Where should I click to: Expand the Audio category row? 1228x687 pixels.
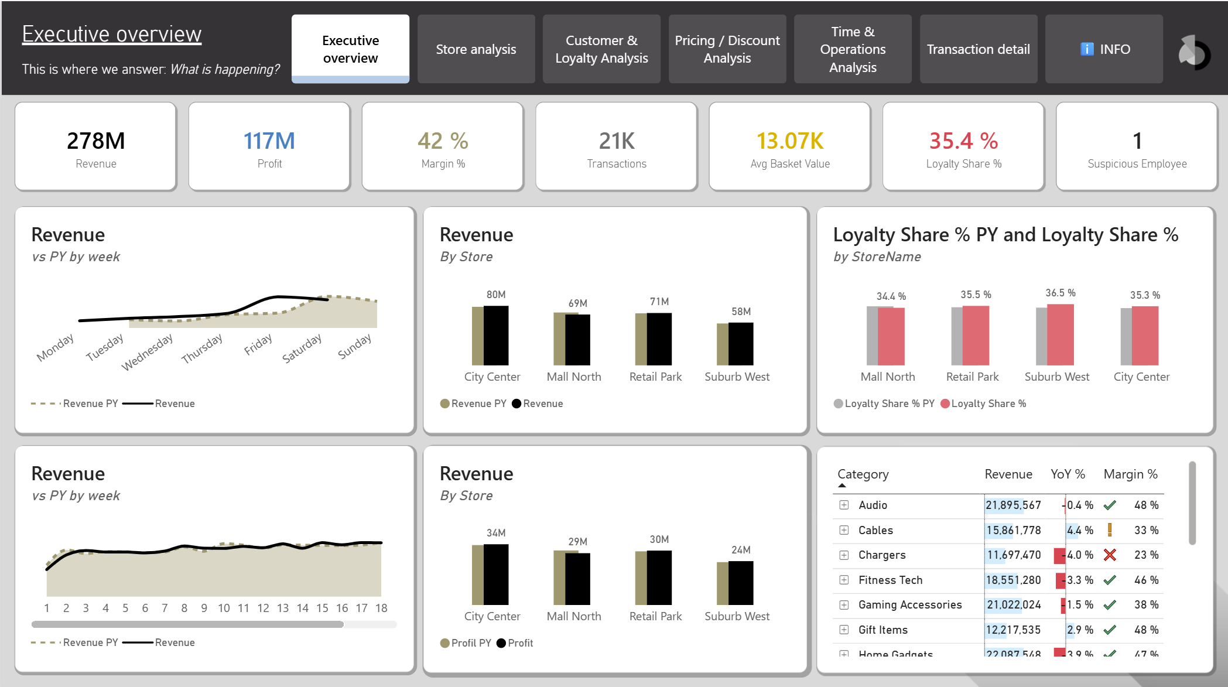[x=844, y=505]
